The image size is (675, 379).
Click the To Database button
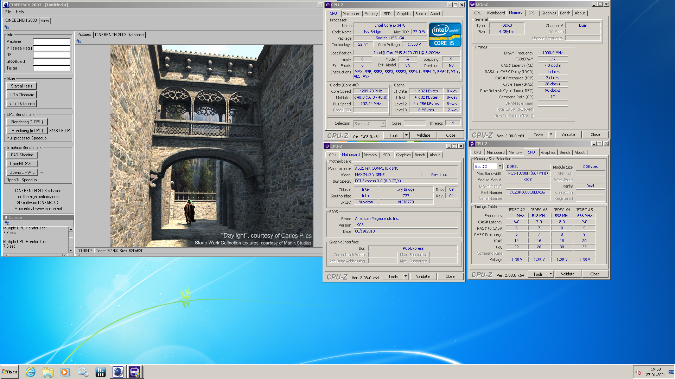[x=21, y=104]
